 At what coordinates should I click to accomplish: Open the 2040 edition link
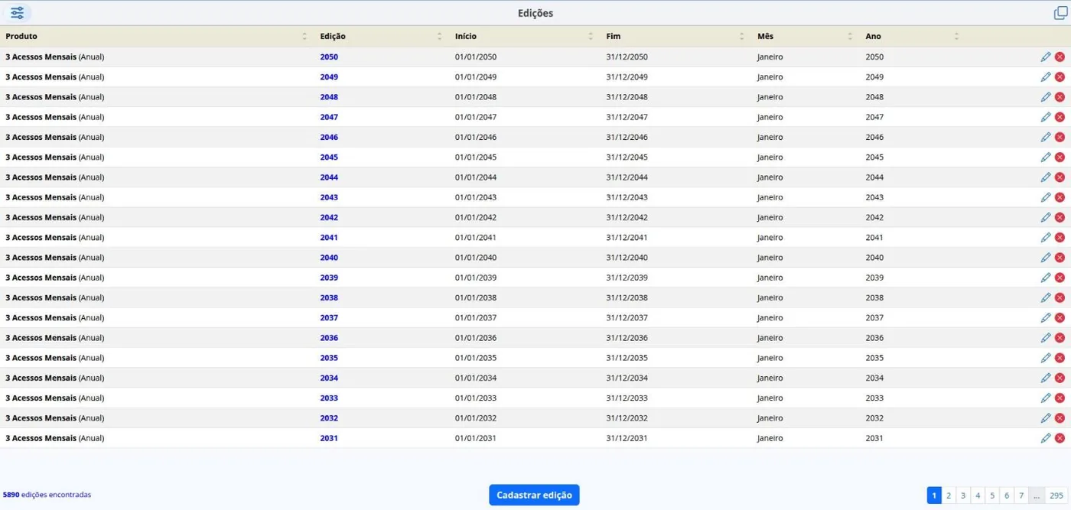(329, 258)
